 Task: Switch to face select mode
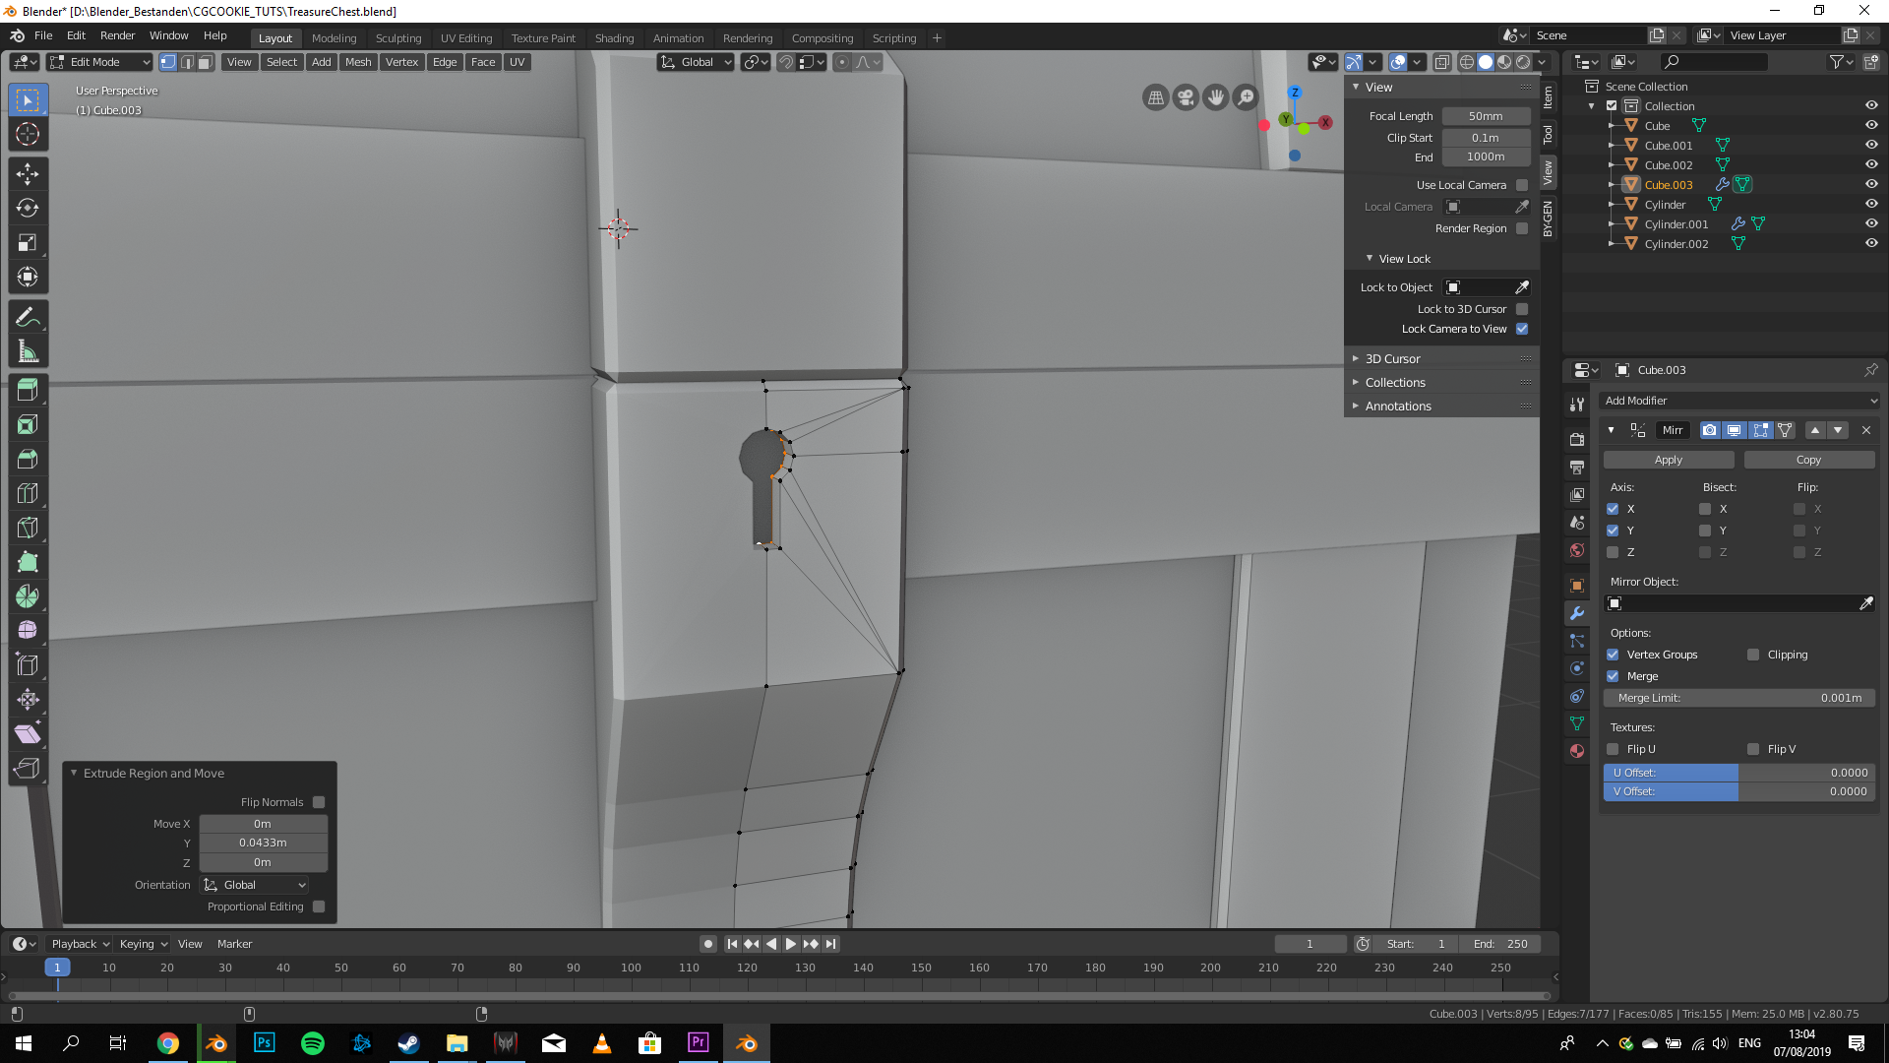click(x=205, y=62)
